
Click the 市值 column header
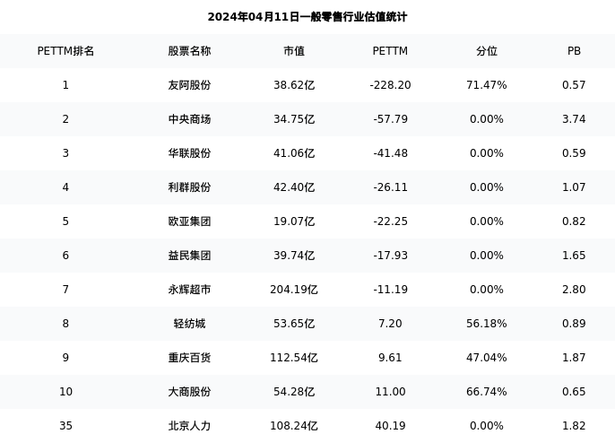tap(294, 51)
